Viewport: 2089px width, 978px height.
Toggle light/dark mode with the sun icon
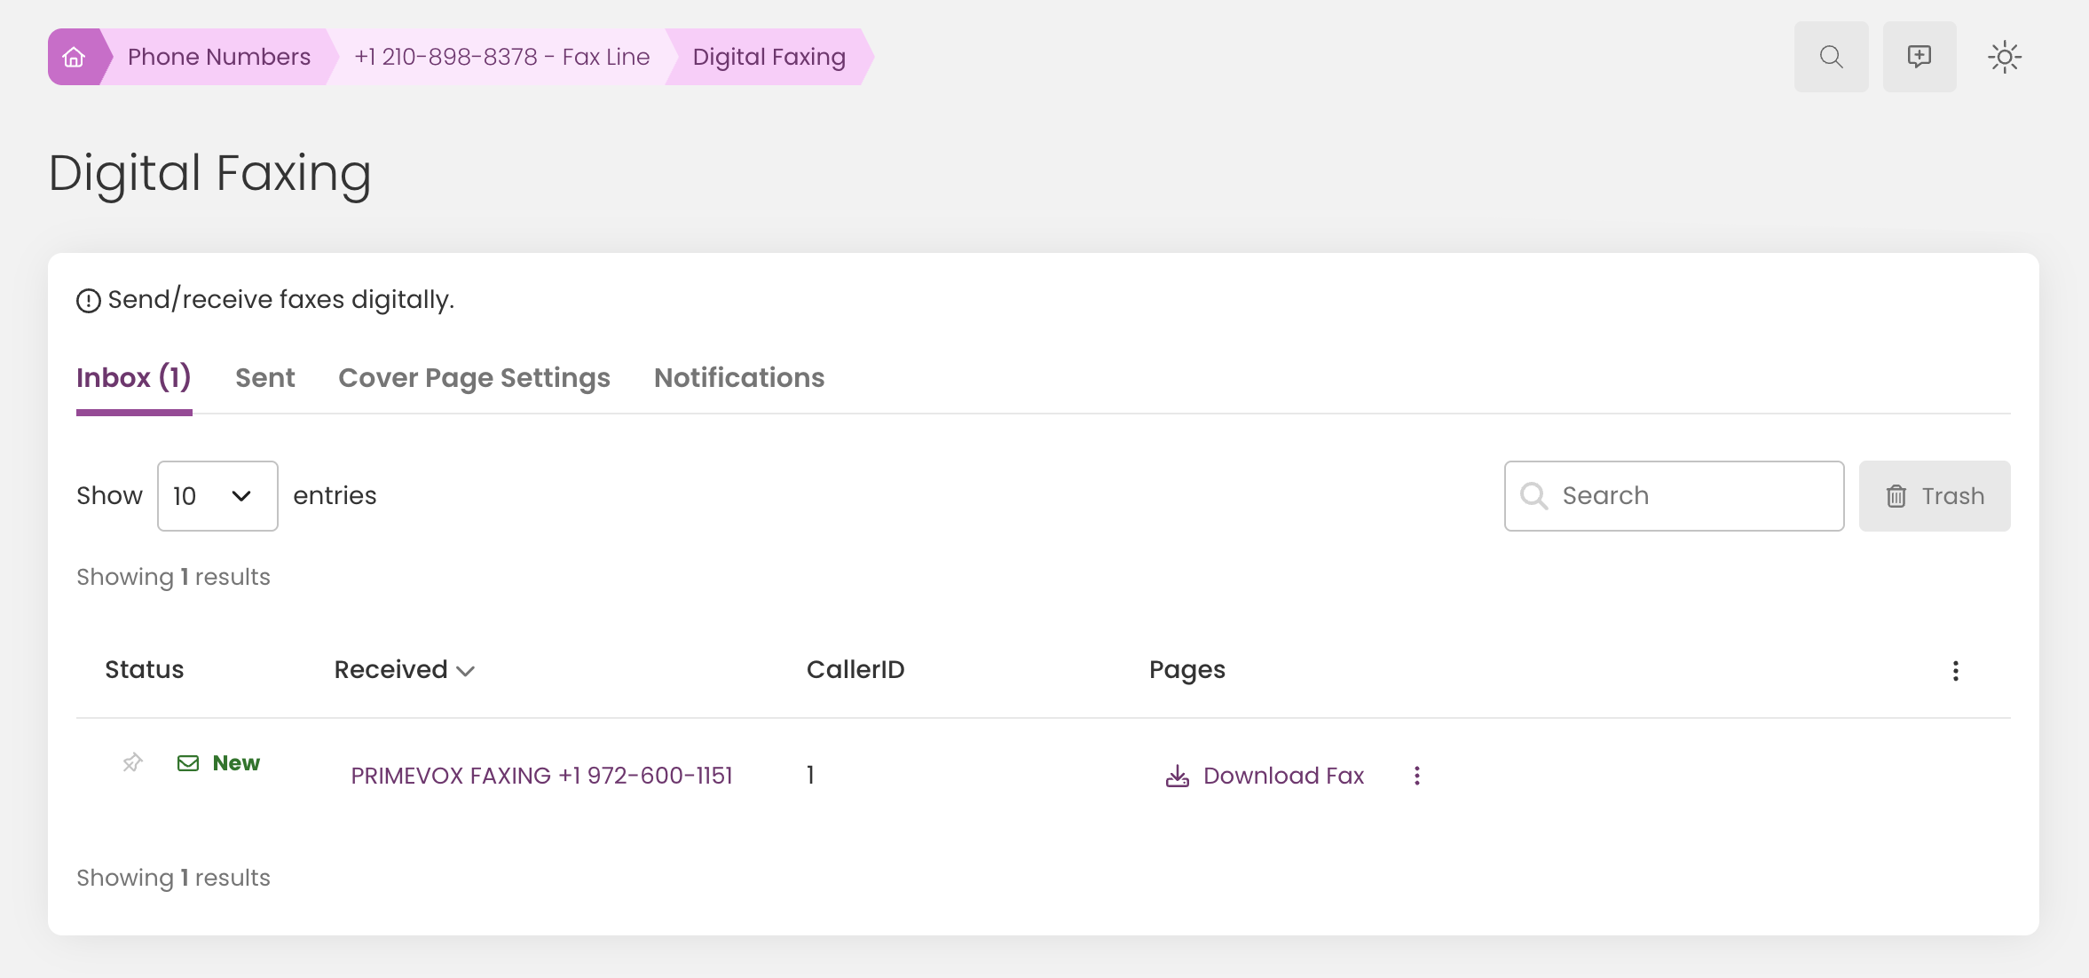(2006, 56)
